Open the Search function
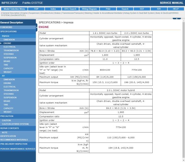 (x=125, y=9)
